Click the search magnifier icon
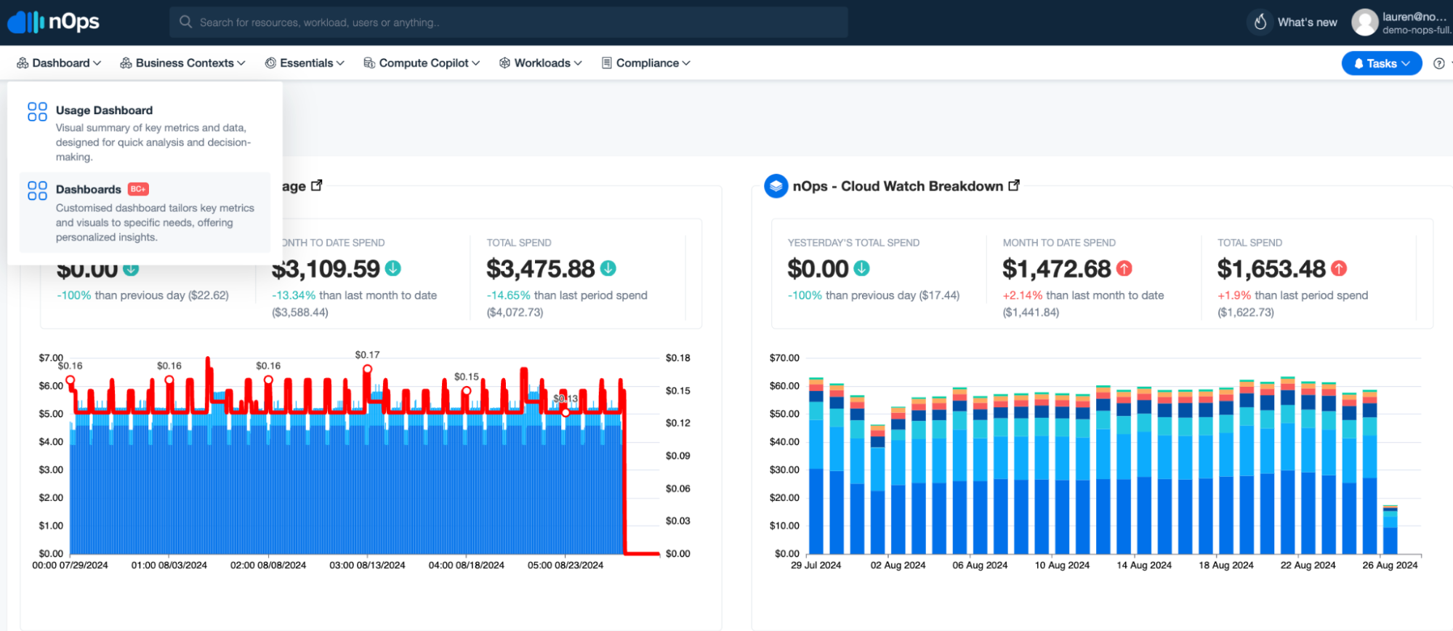The height and width of the screenshot is (631, 1453). pos(186,22)
